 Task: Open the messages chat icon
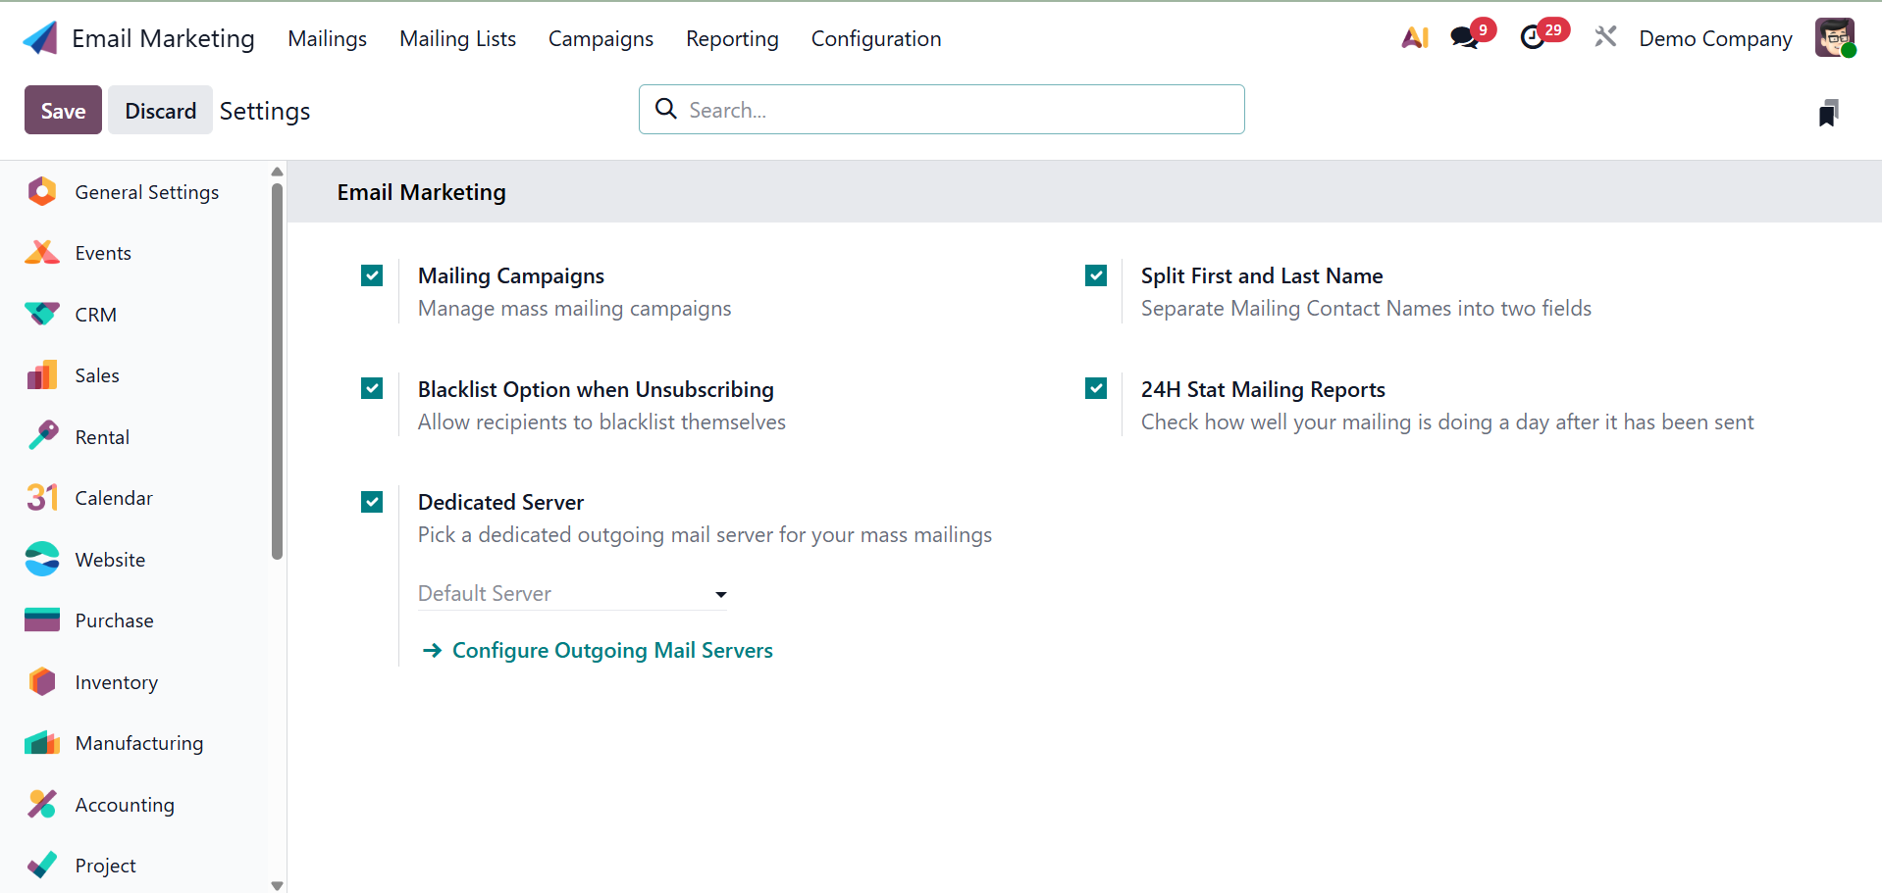click(1464, 38)
